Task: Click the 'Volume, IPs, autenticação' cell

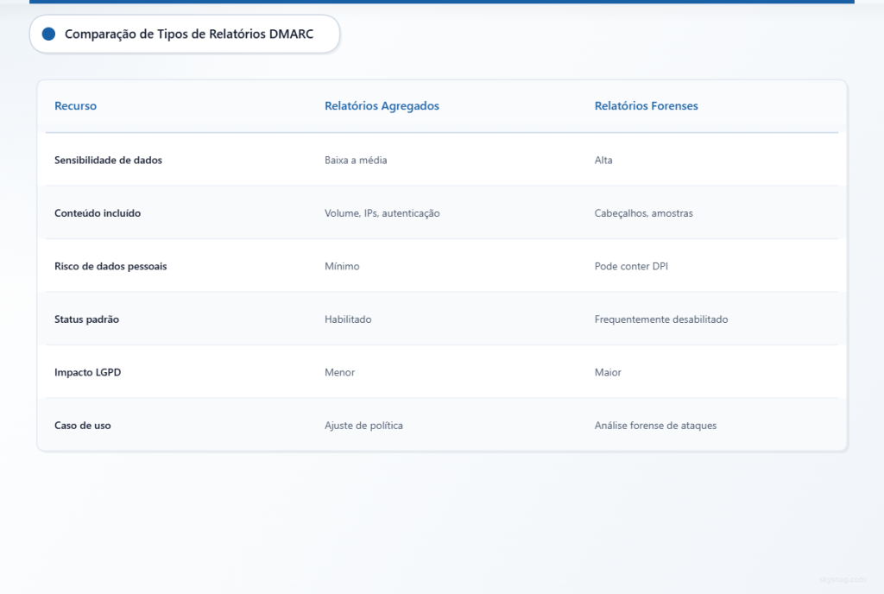Action: click(382, 213)
